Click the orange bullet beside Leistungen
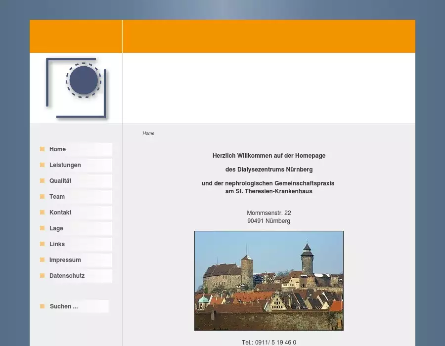The height and width of the screenshot is (346, 445). coord(43,165)
